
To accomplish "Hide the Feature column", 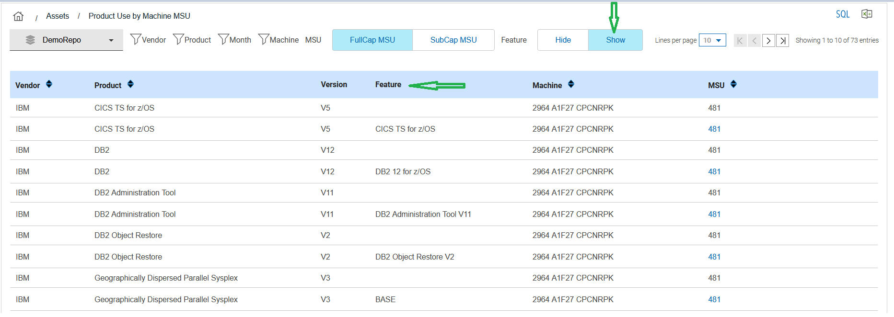I will coord(563,40).
